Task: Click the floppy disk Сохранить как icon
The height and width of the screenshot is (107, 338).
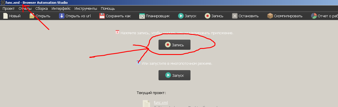Action: point(102,16)
